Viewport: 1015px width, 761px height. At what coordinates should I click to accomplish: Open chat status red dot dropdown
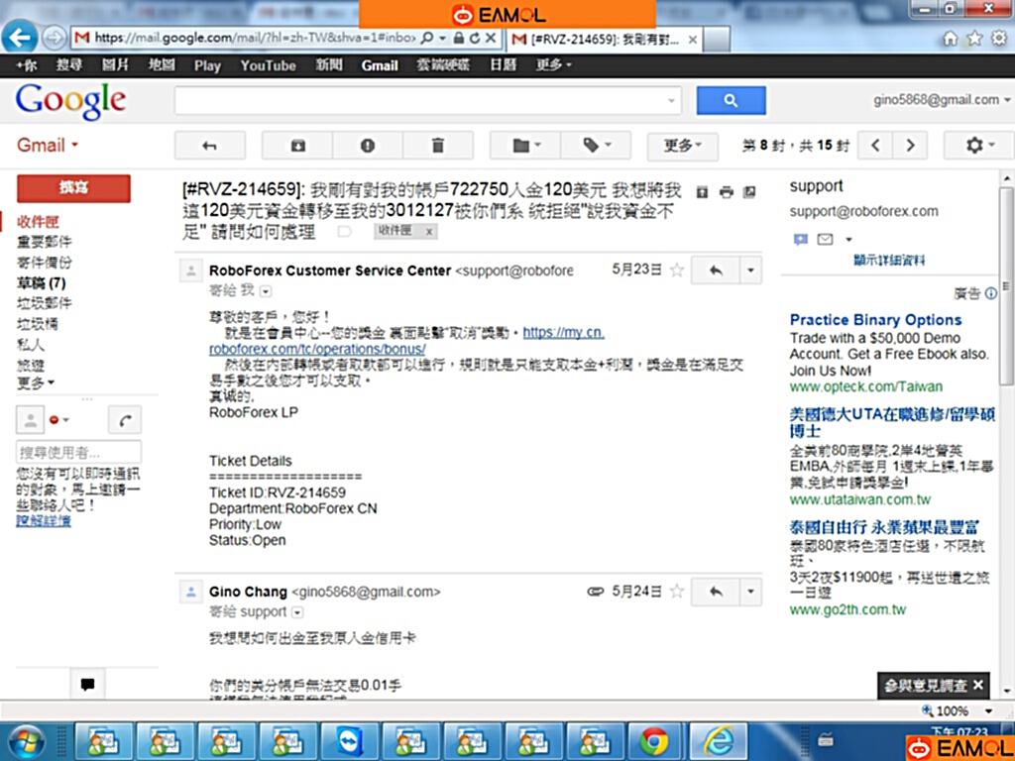coord(58,420)
